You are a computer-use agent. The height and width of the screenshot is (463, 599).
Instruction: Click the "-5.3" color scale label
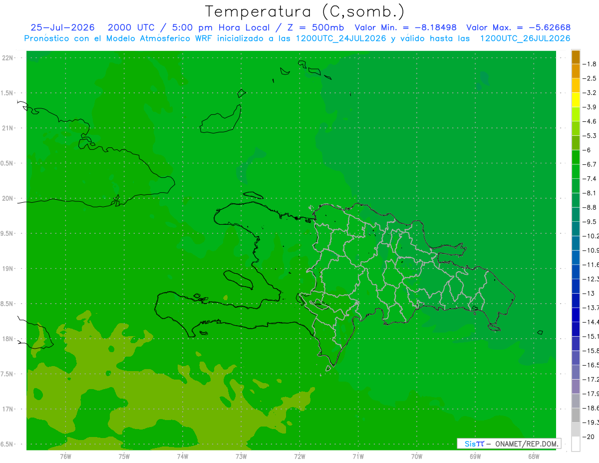(590, 135)
